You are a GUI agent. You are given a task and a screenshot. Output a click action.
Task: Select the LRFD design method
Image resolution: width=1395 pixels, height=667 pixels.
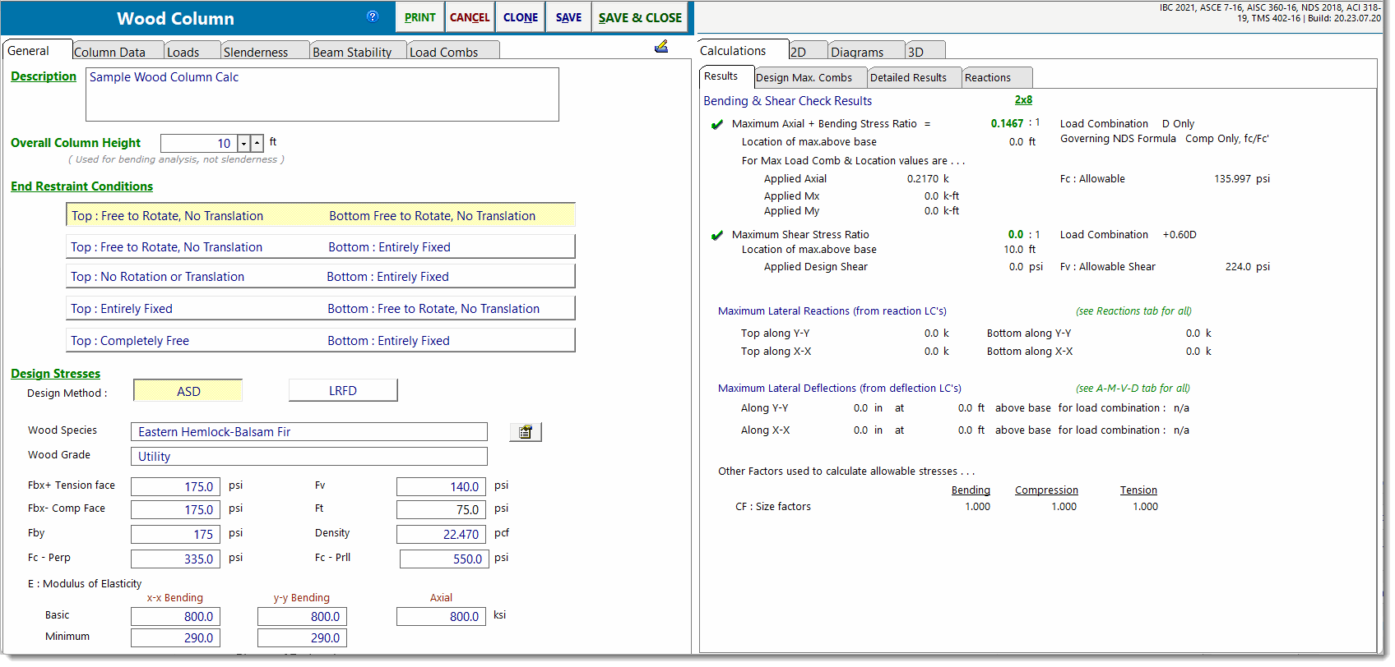pyautogui.click(x=343, y=390)
